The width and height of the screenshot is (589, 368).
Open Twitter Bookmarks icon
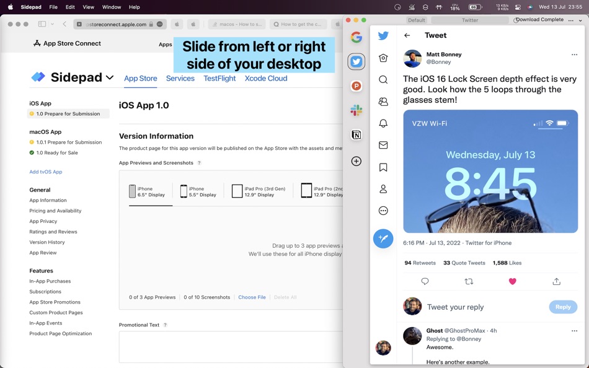click(383, 167)
